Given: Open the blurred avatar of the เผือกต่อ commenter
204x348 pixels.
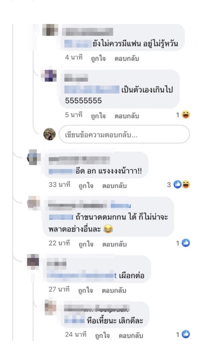Looking at the screenshot, I should click(x=33, y=261).
